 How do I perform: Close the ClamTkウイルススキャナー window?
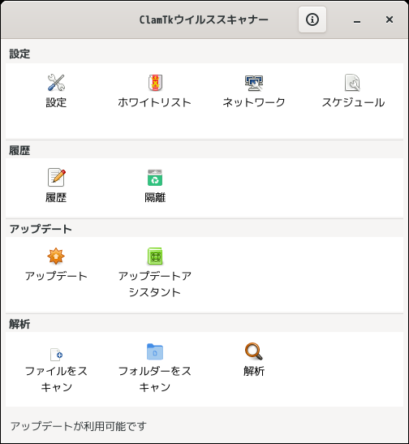390,19
